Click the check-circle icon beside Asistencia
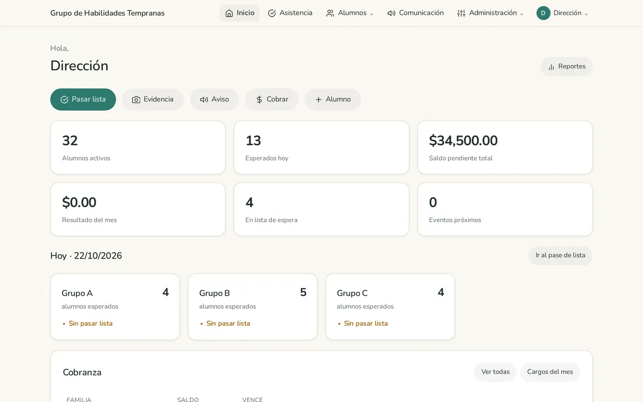Screen dimensions: 643x402 tap(272, 13)
